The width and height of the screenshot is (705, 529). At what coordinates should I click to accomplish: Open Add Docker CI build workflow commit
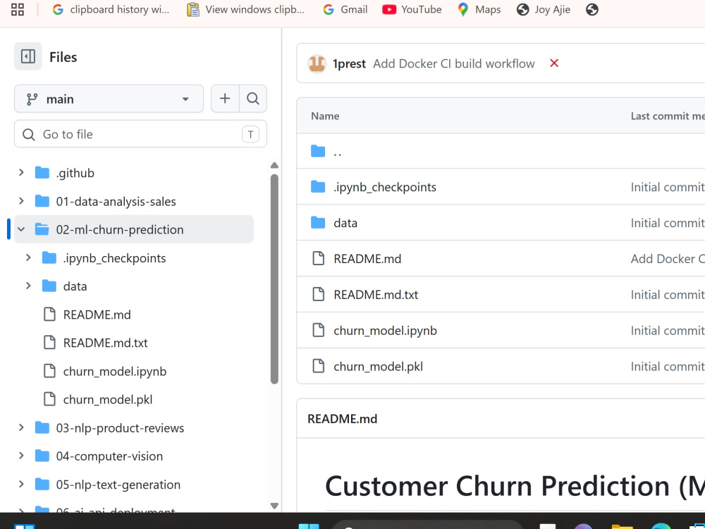pyautogui.click(x=453, y=63)
